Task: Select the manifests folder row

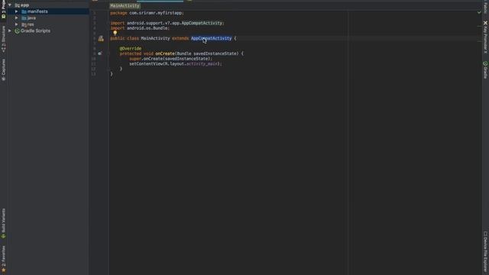Action: [48, 11]
